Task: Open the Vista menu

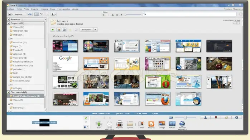Action: [27, 9]
